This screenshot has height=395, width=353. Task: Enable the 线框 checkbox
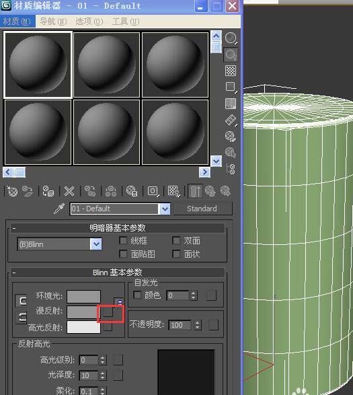pos(123,241)
